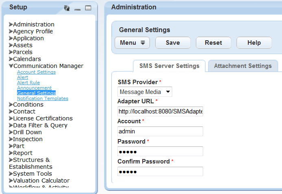This screenshot has height=194, width=282.
Task: Select the SMS Server Settings tab
Action: click(x=169, y=66)
